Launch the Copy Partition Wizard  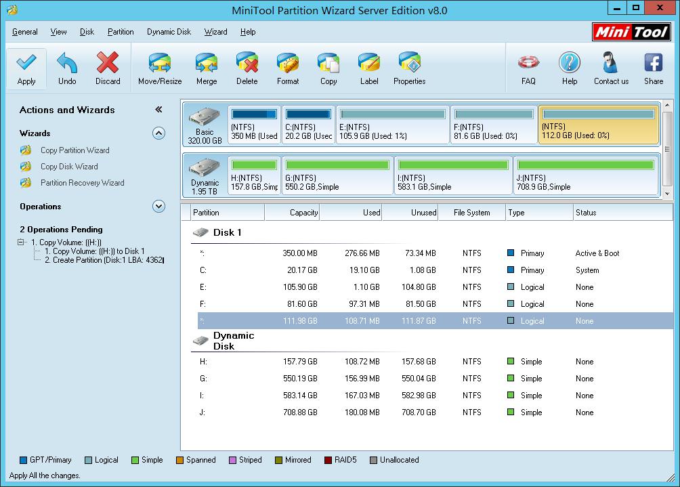pos(75,150)
